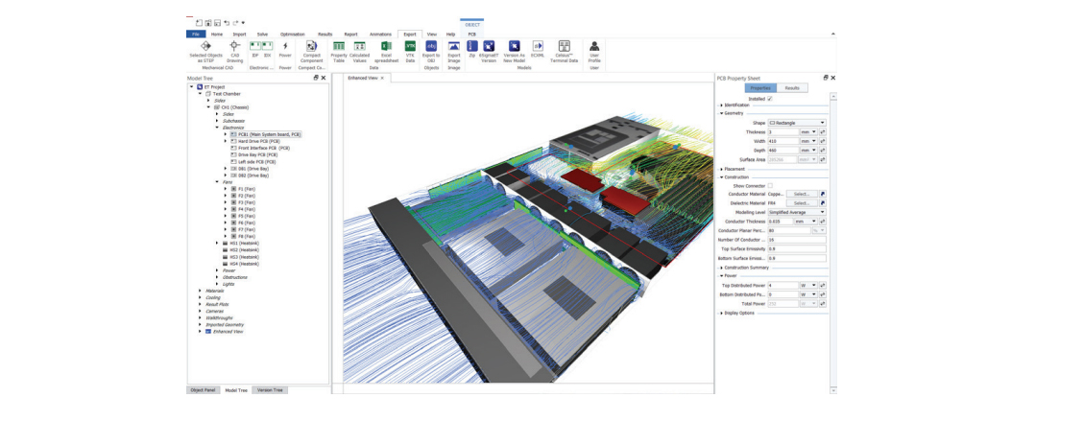The image size is (1083, 421).
Task: Expand the Display Options section
Action: tap(721, 313)
